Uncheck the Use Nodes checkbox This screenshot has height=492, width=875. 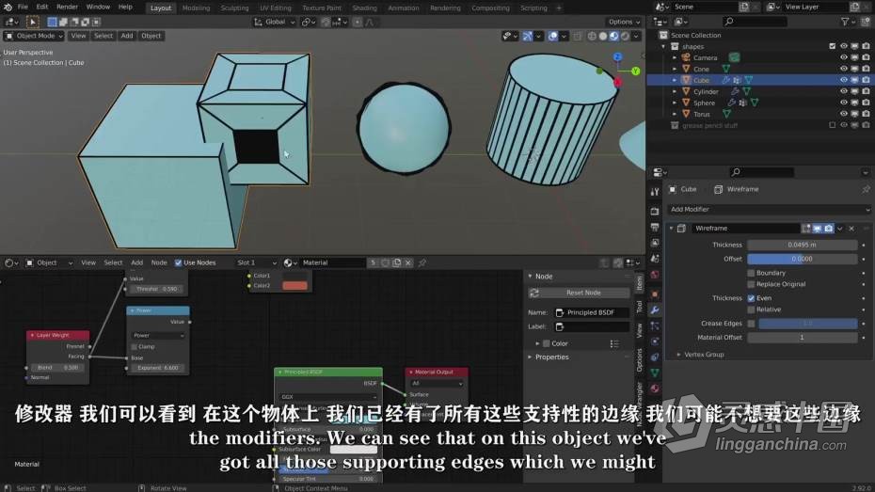178,262
